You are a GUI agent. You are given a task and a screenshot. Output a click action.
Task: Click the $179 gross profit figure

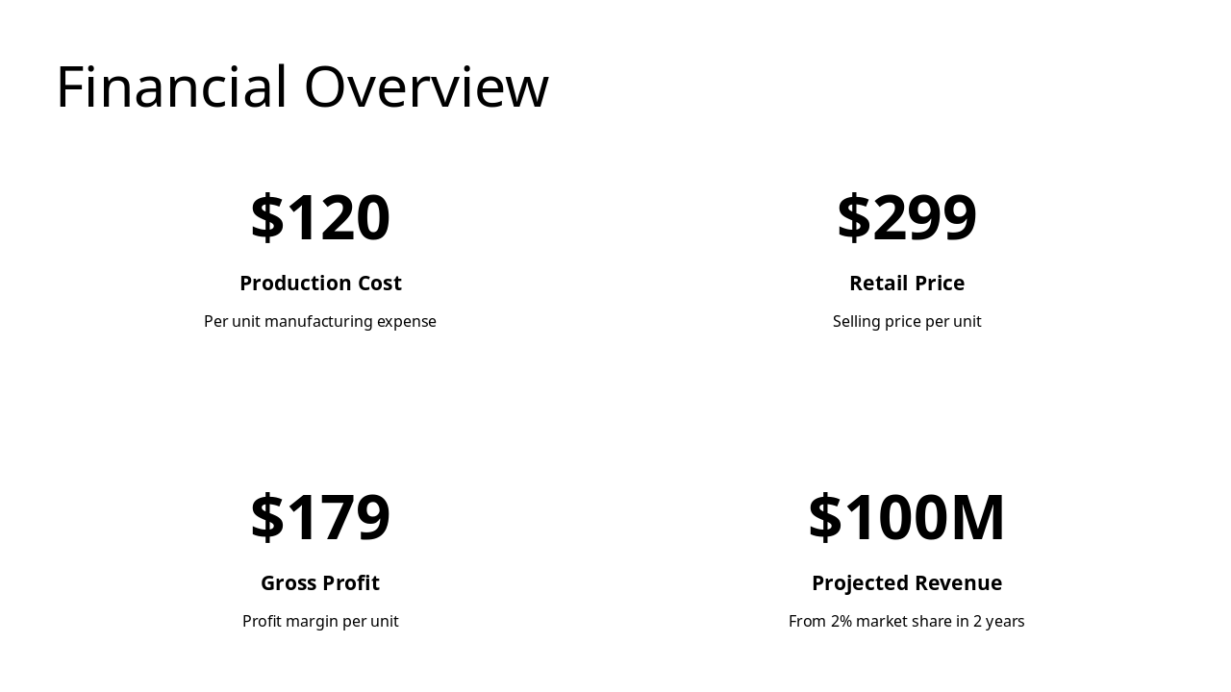pos(320,517)
